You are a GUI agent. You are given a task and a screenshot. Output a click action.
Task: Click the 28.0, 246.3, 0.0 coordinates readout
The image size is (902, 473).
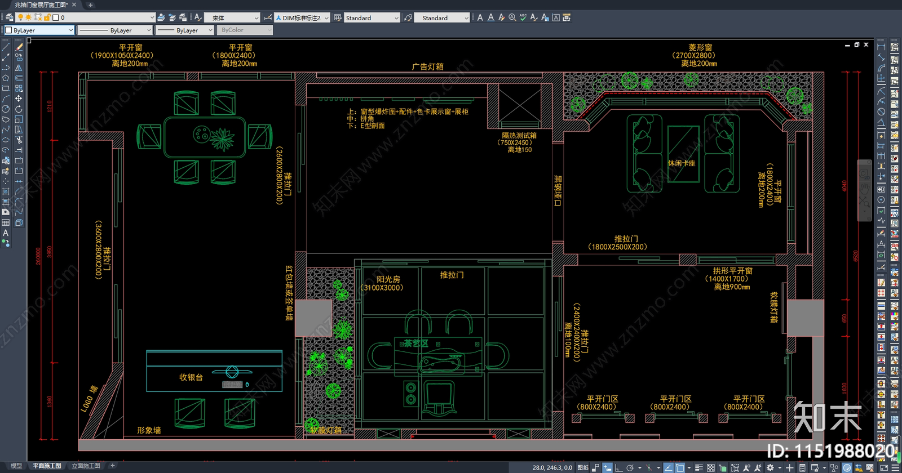click(552, 467)
